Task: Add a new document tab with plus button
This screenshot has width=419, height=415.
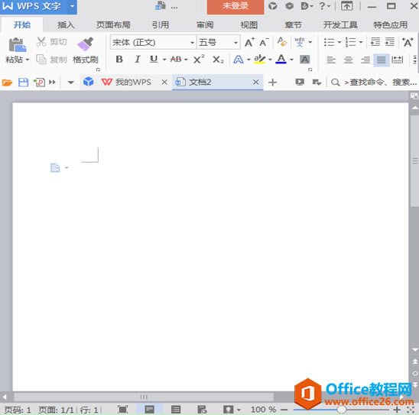Action: pyautogui.click(x=272, y=83)
